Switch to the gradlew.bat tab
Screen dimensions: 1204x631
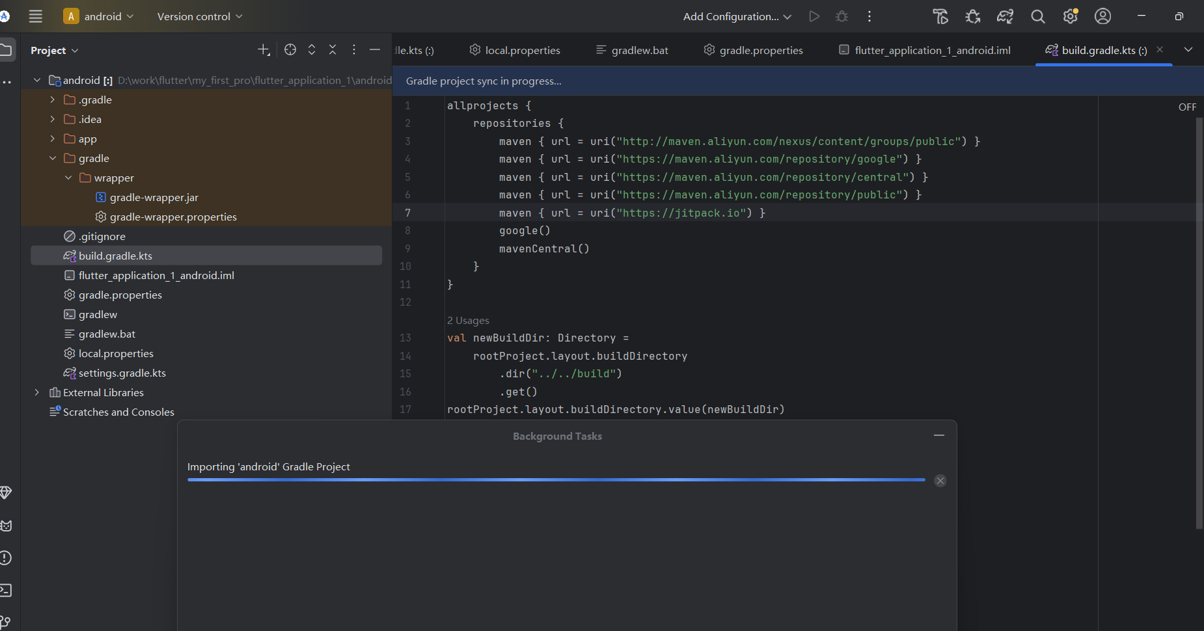633,50
